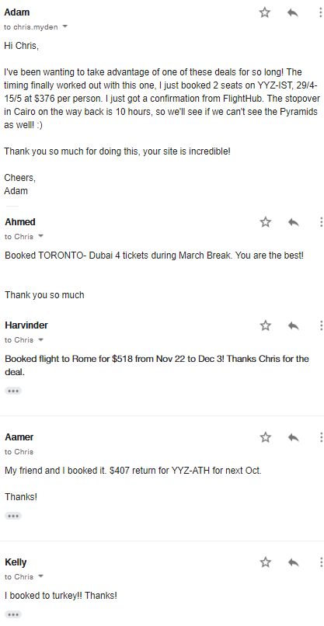Viewport: 324px width, 626px height.
Task: Expand recipient details under Harvinder
Action: coord(40,340)
